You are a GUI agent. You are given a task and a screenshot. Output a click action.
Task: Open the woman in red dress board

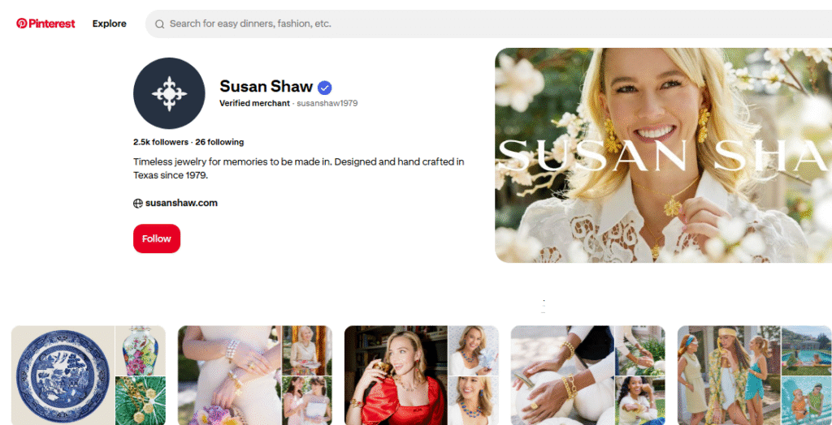396,376
